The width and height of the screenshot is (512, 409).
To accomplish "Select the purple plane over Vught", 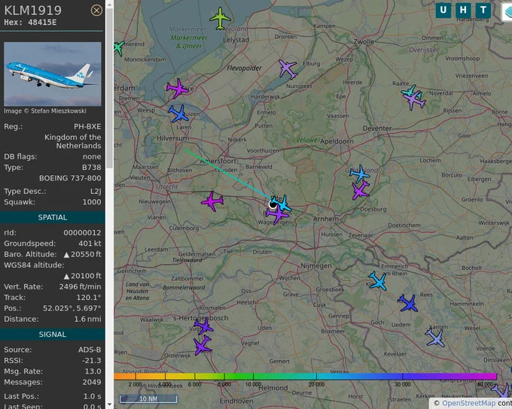I will [204, 326].
